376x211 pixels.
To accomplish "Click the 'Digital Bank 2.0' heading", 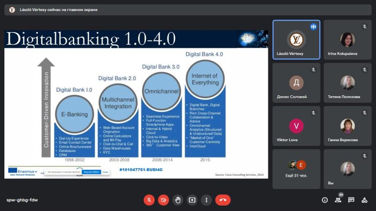I will click(x=117, y=78).
